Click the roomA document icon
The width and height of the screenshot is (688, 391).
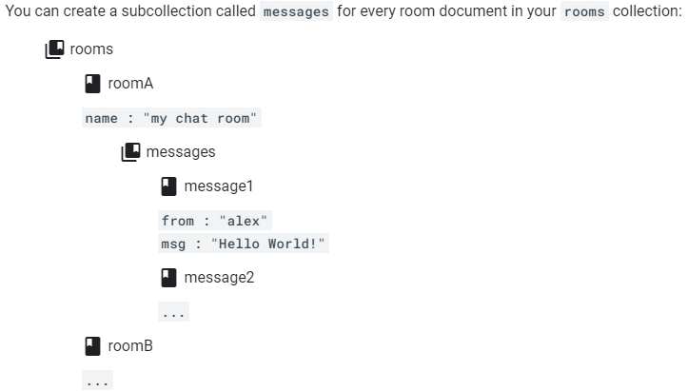(x=92, y=84)
